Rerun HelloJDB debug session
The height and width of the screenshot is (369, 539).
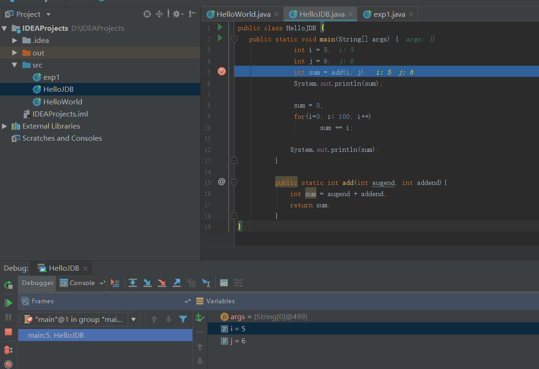tap(8, 285)
